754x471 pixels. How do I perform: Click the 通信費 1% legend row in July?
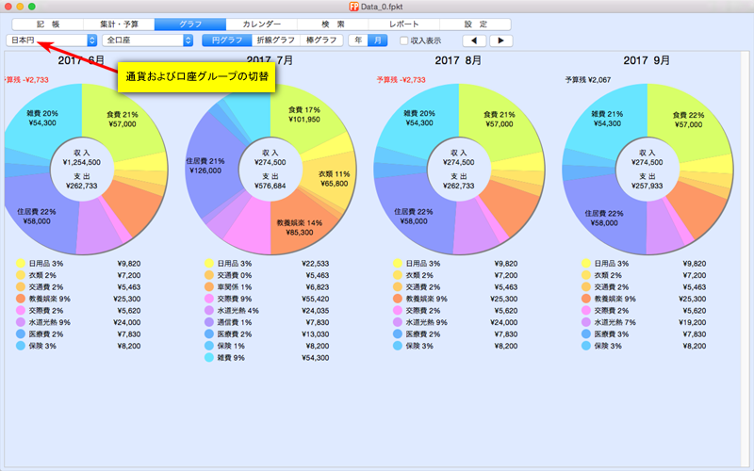point(267,322)
